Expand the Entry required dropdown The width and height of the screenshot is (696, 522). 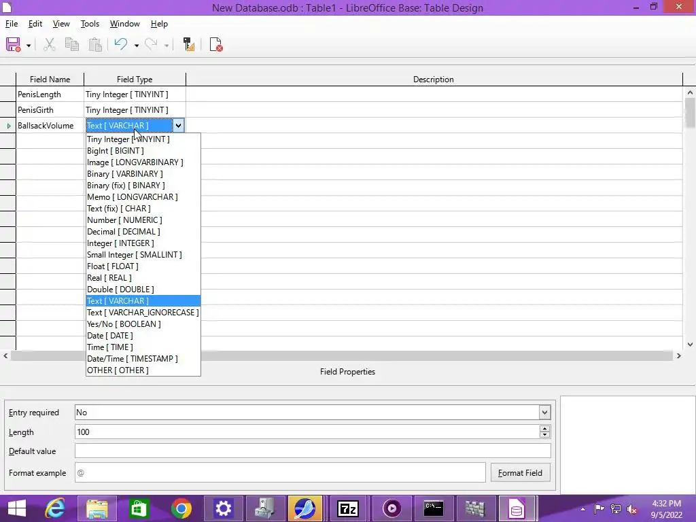point(544,413)
